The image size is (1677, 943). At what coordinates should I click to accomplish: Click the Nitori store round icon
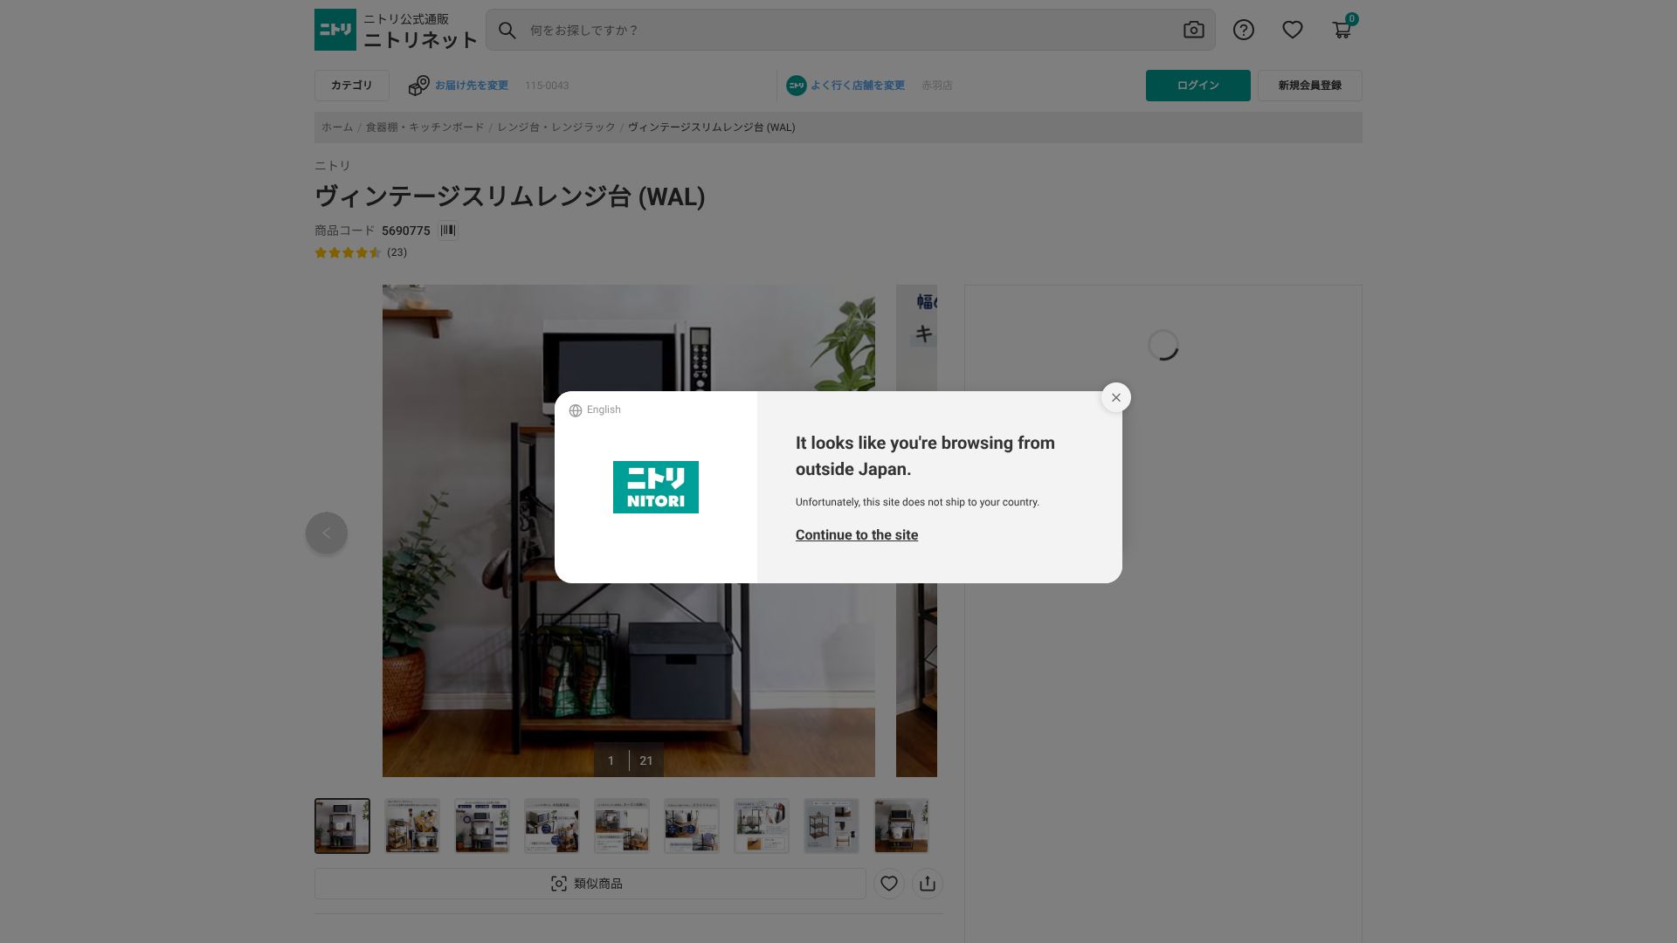coord(796,86)
